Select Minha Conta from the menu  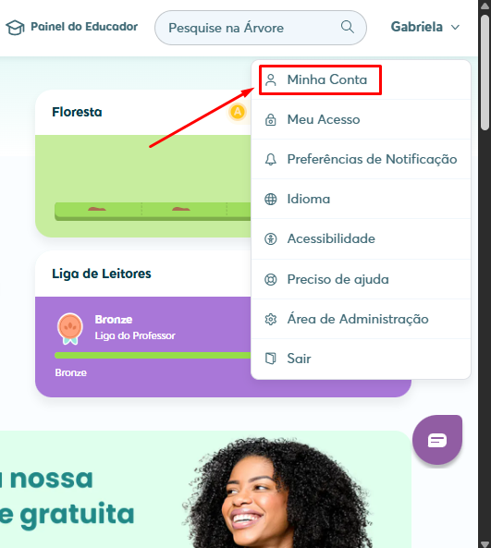click(361, 79)
